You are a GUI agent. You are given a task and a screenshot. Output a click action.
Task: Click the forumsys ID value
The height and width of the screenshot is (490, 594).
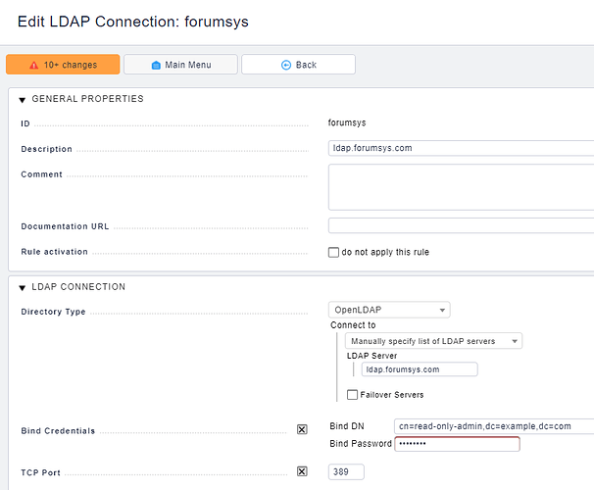347,122
